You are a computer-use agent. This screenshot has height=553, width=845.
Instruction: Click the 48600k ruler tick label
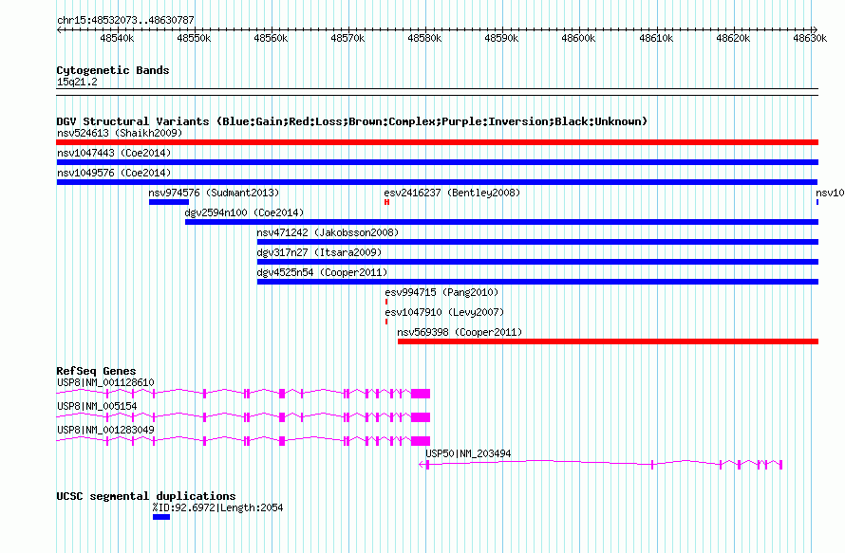pos(578,38)
